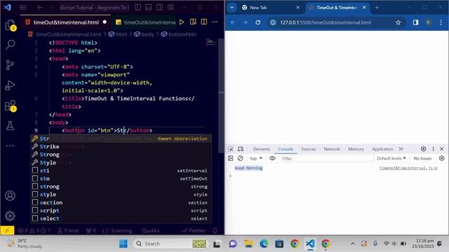Open more editor actions menu

[215, 22]
